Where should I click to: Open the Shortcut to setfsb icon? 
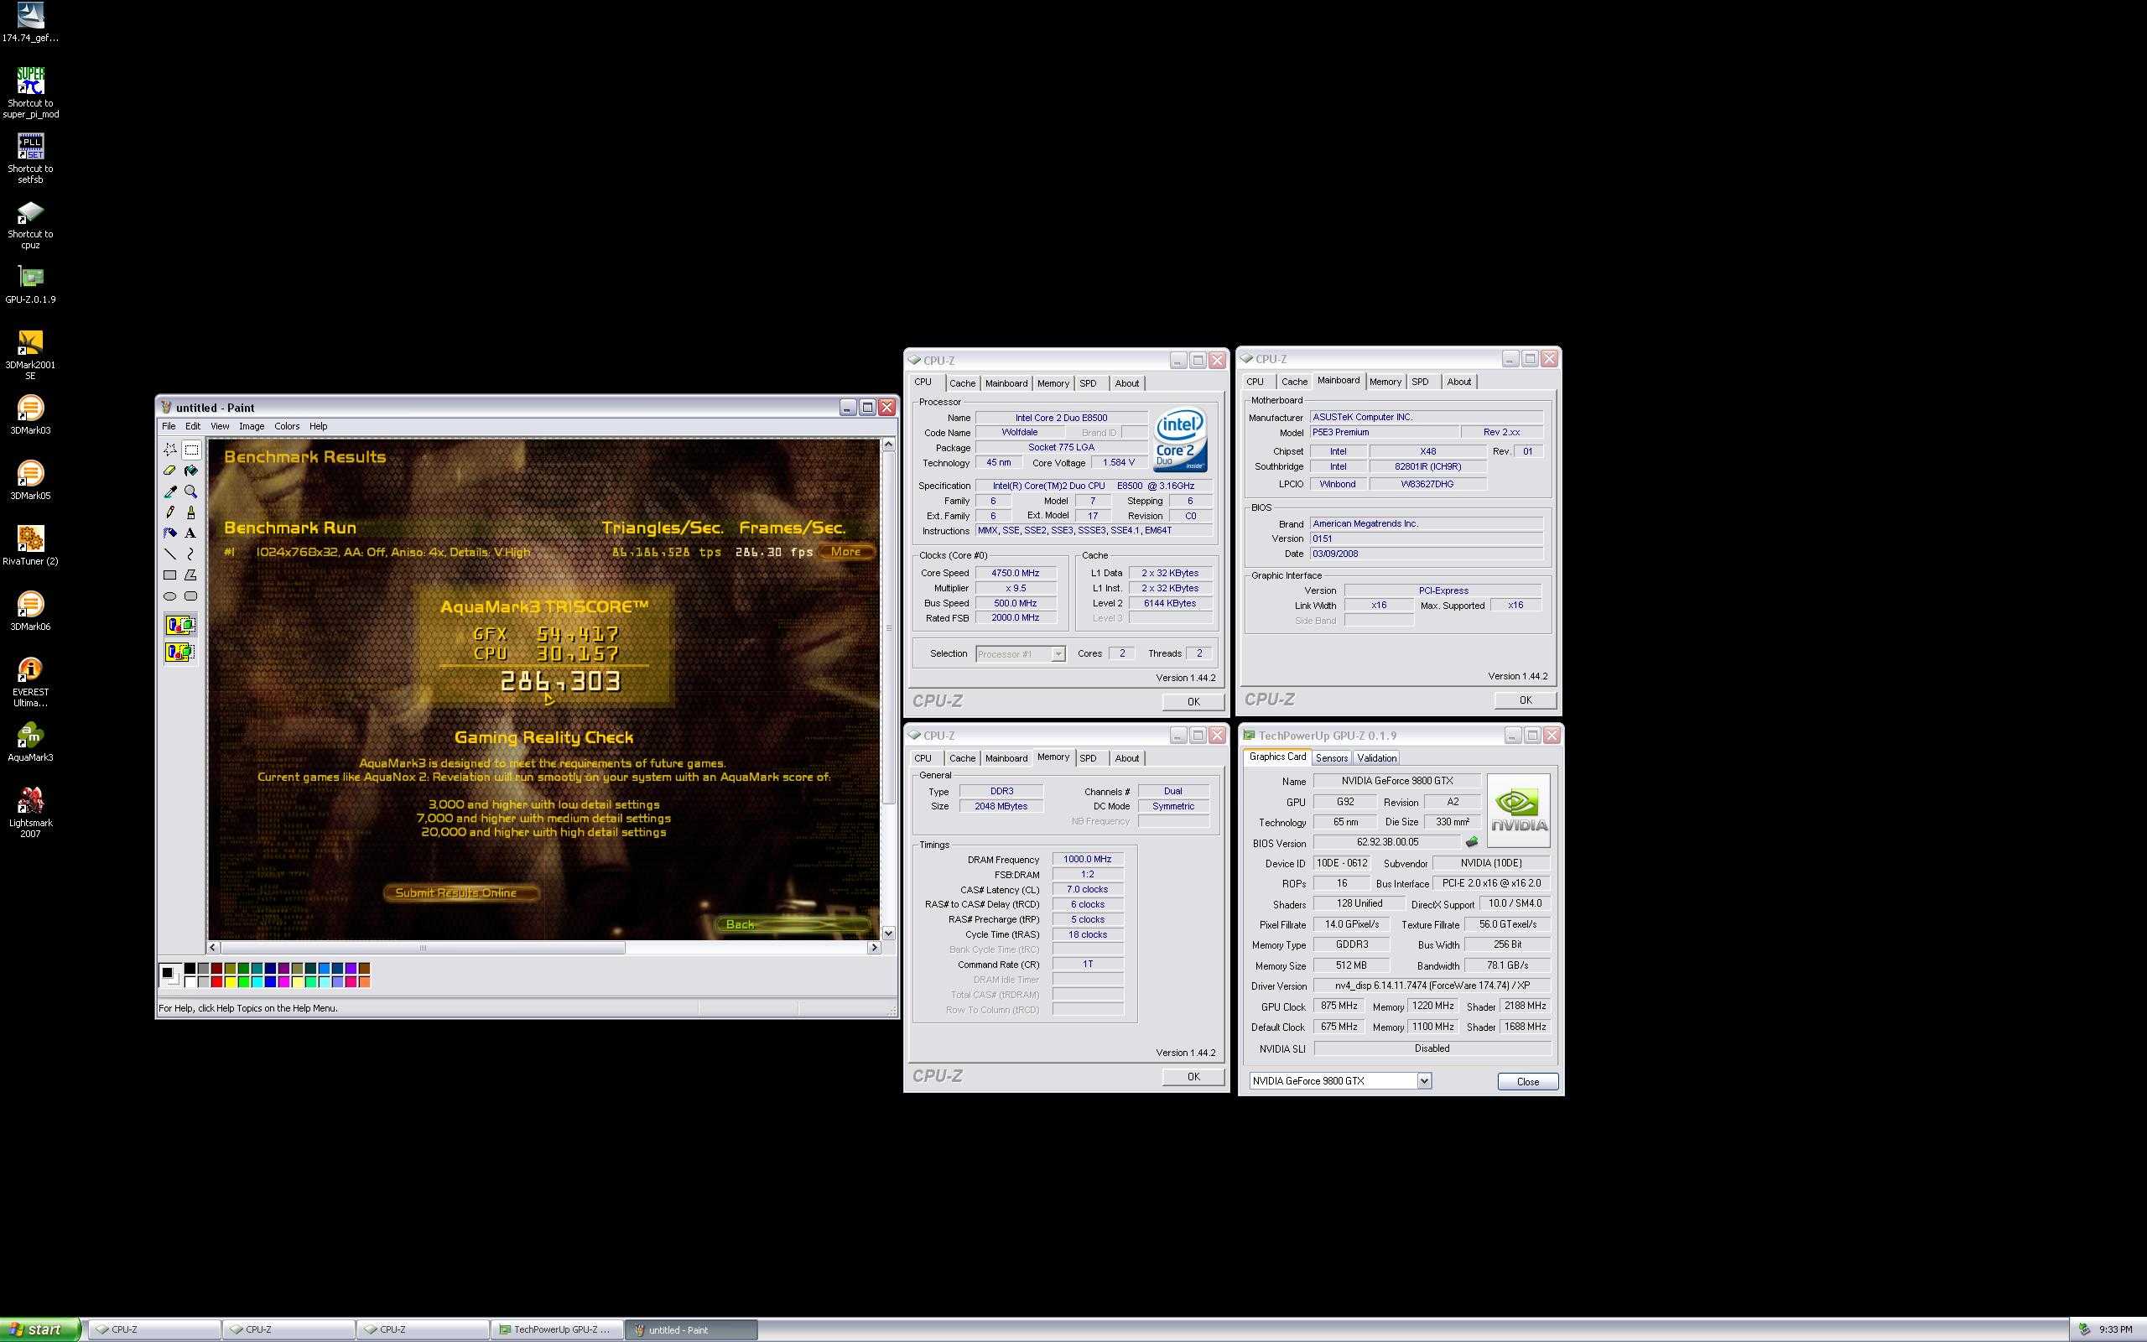pyautogui.click(x=30, y=158)
